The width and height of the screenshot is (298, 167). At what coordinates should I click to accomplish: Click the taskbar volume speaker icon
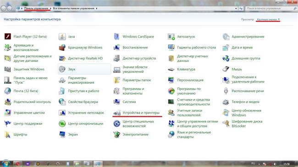point(275,164)
